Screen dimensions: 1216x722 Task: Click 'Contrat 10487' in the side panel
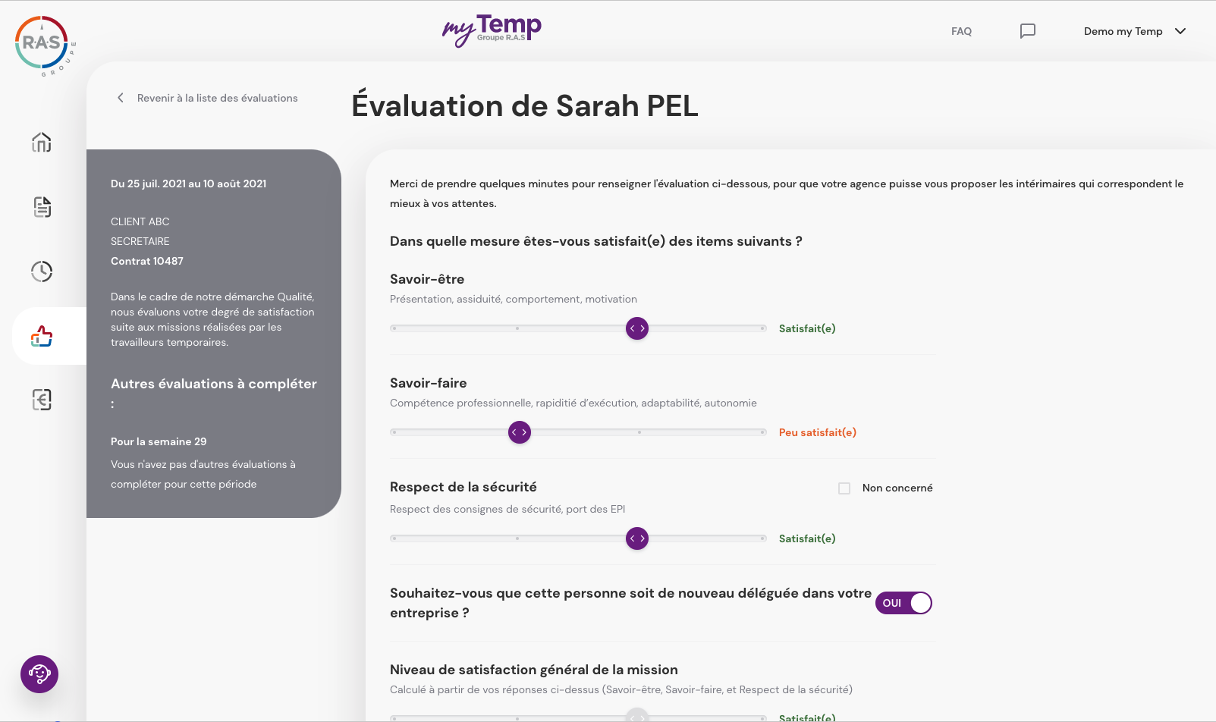point(147,261)
